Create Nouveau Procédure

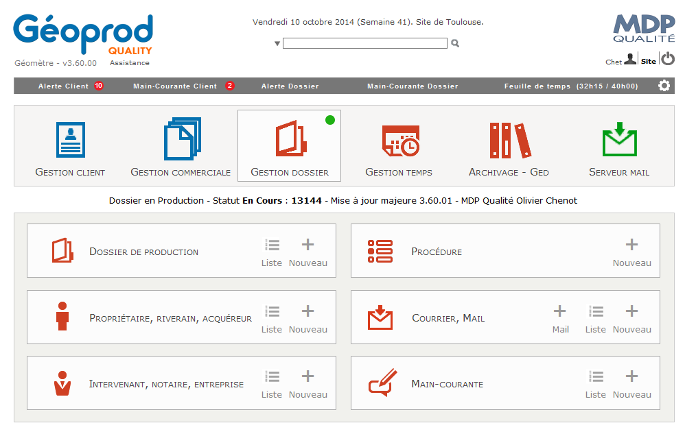[x=631, y=252]
